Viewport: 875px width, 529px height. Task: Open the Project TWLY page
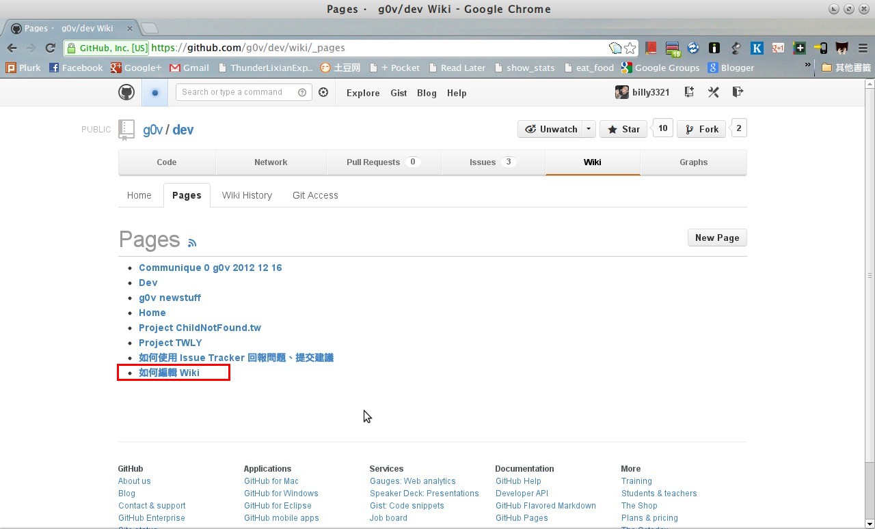(x=170, y=343)
